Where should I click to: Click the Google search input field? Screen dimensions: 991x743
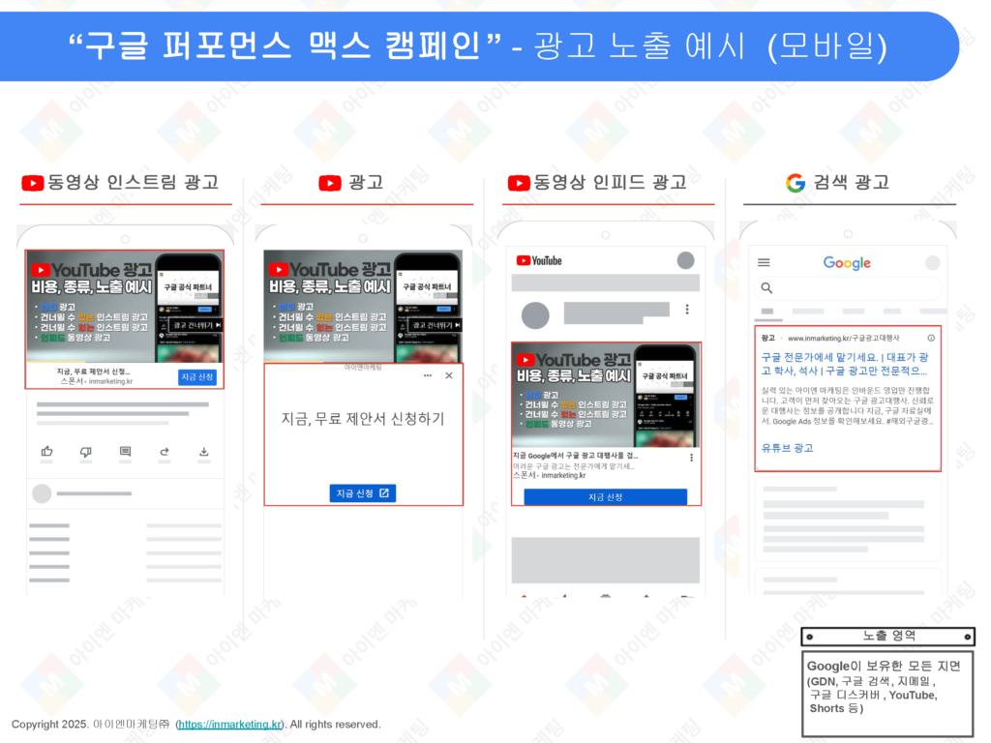[x=848, y=288]
